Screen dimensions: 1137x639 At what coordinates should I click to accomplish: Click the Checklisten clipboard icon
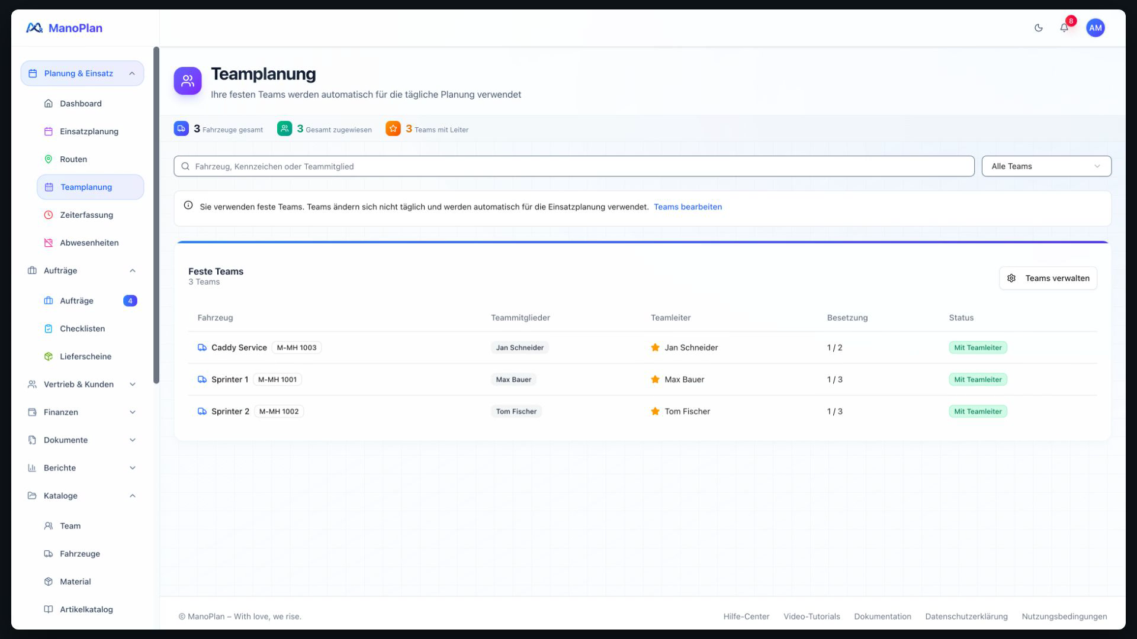(49, 328)
